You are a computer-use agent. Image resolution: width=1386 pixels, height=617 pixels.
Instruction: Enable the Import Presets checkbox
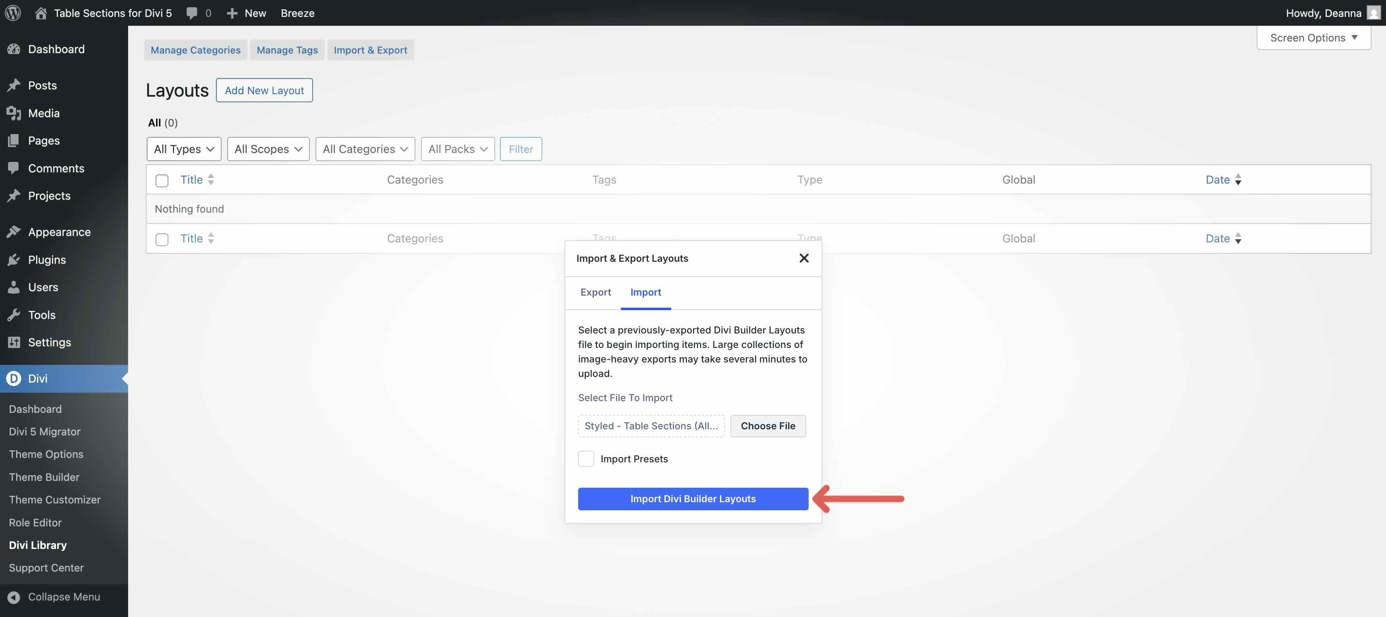(x=586, y=458)
